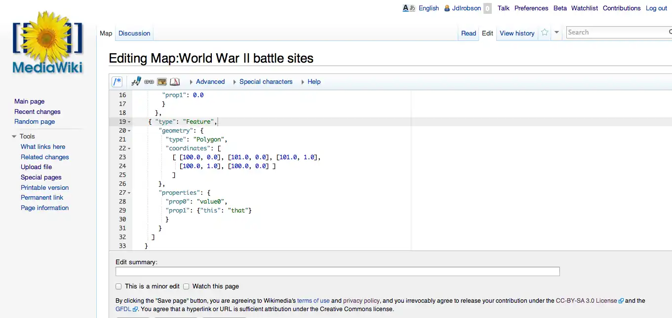Screen dimensions: 672x318
Task: Insert an embedded file image icon
Action: [162, 82]
